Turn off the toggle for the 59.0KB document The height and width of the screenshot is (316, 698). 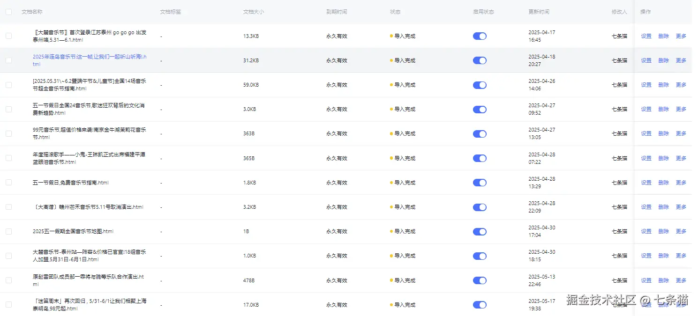480,85
